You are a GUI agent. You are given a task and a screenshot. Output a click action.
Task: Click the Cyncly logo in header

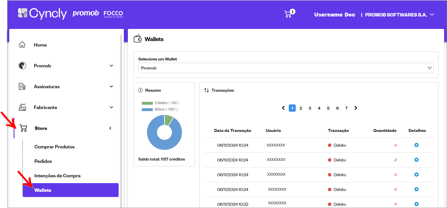(42, 14)
